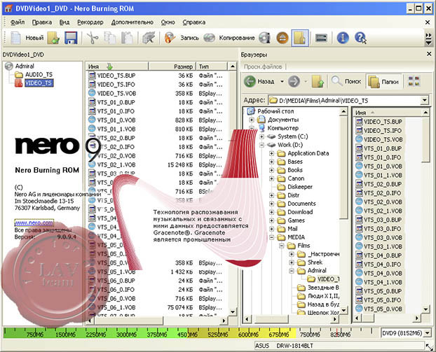436x352 pixels.
Task: Click the scissors Cut icon
Action: coord(93,38)
